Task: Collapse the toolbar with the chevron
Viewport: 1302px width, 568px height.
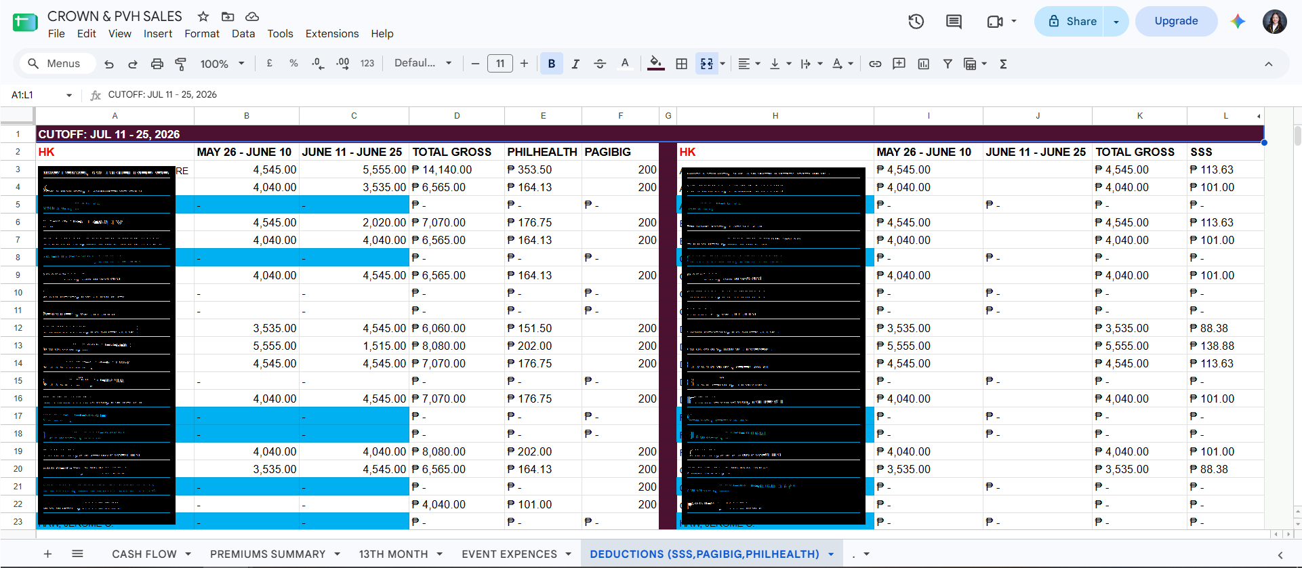Action: [x=1269, y=64]
